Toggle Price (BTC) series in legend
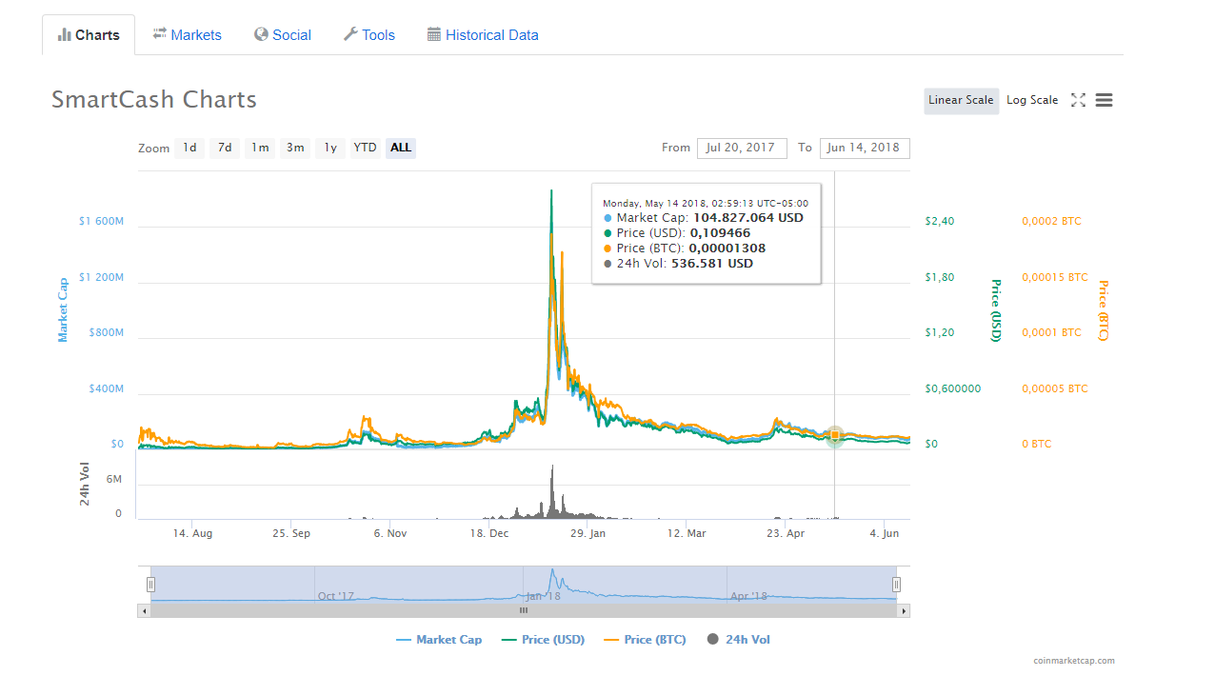Image resolution: width=1215 pixels, height=676 pixels. [645, 640]
